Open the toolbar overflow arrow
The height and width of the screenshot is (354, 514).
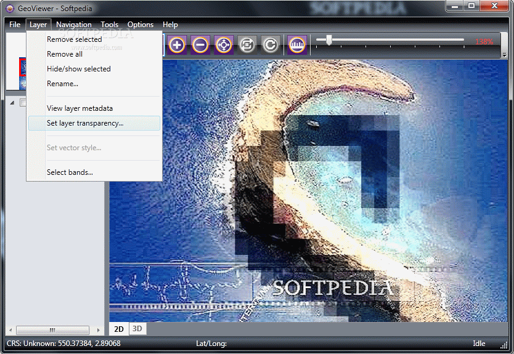tap(505, 55)
